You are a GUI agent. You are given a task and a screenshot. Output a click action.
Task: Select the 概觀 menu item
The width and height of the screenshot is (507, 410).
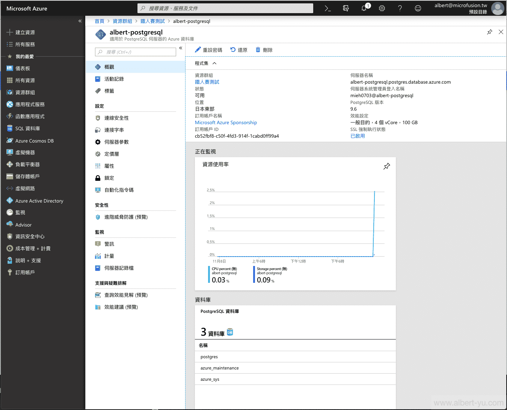pos(135,67)
